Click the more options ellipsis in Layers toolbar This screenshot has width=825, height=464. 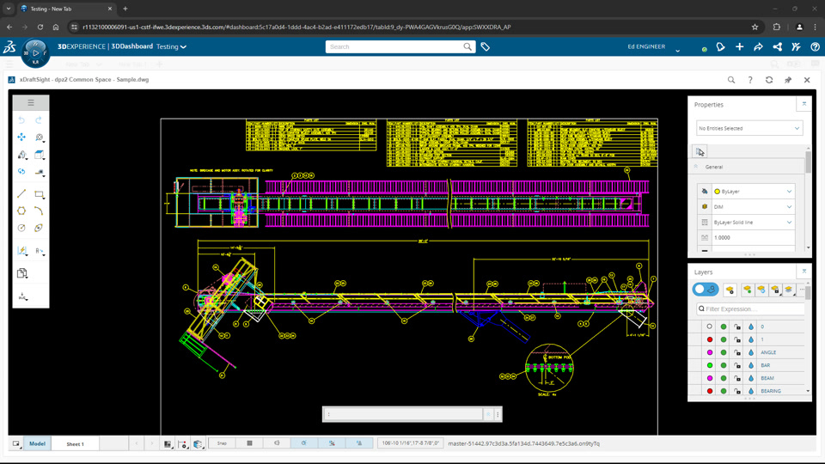pos(801,290)
